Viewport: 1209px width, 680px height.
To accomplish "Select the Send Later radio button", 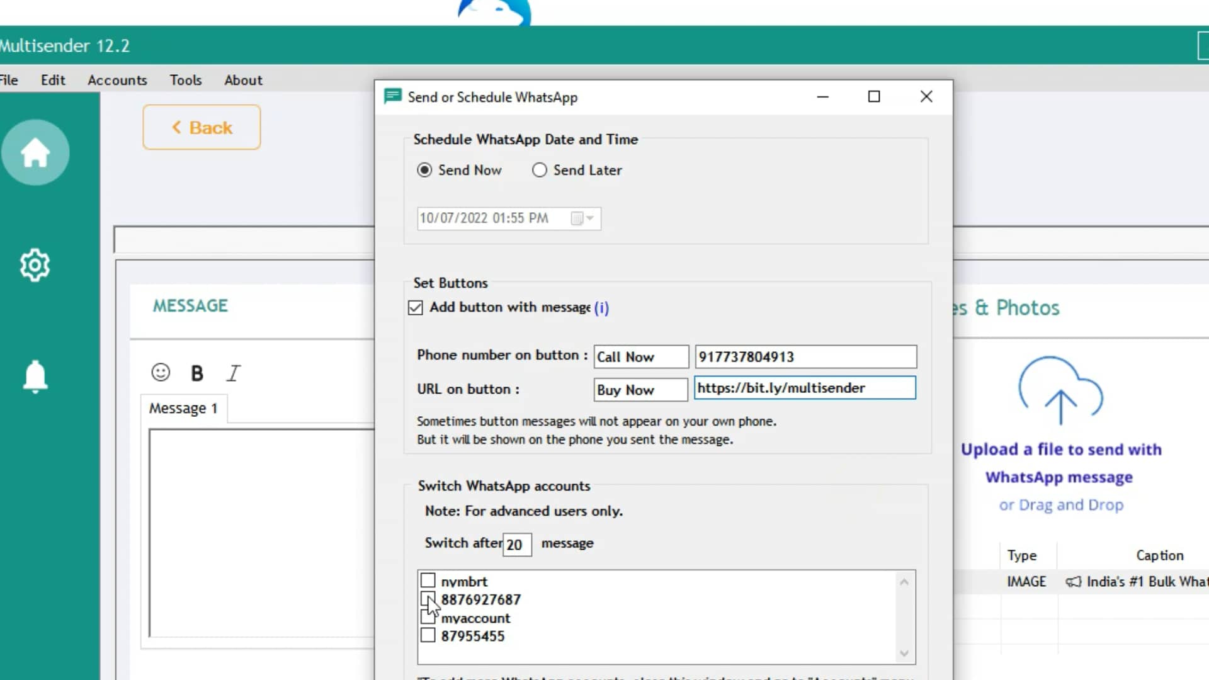I will (x=539, y=170).
